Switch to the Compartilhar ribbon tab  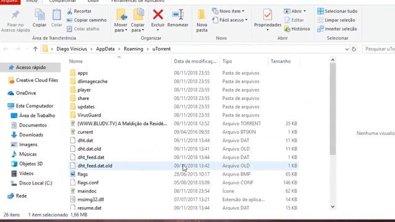click(x=62, y=1)
